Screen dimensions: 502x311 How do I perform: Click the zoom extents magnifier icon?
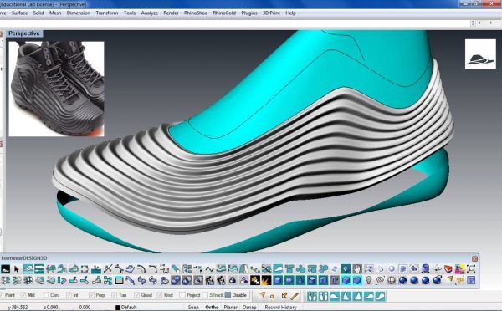pos(471,269)
